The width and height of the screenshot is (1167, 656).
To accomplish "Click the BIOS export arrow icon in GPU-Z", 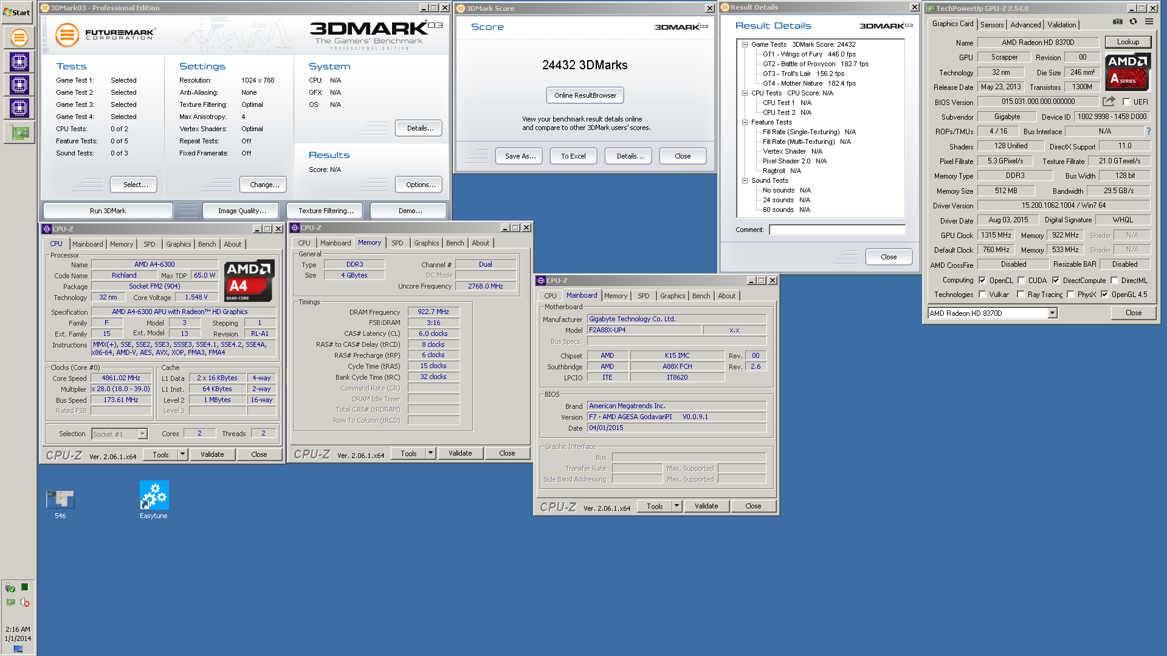I will point(1109,101).
